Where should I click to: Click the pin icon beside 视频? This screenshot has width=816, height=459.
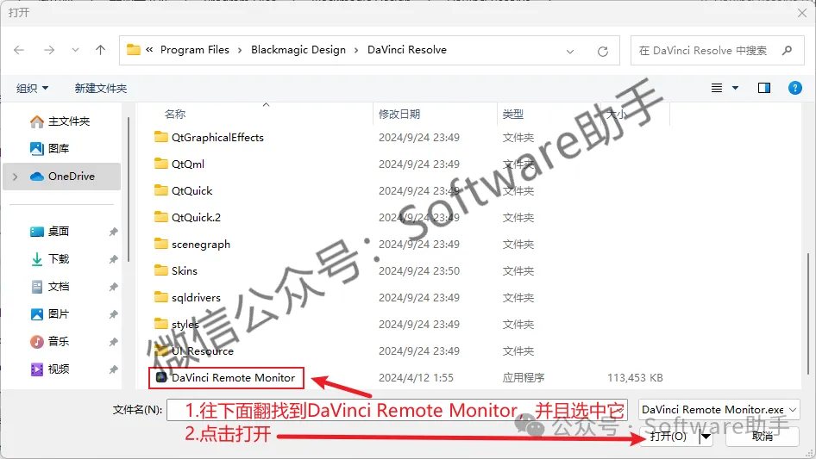click(x=113, y=369)
